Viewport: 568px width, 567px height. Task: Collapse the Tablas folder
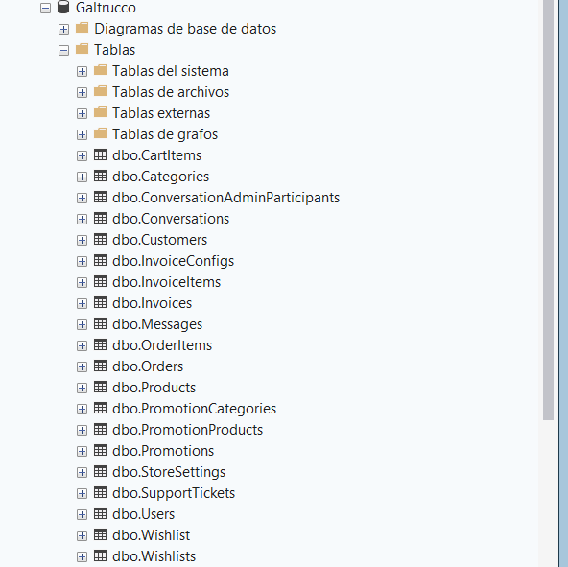tap(63, 50)
